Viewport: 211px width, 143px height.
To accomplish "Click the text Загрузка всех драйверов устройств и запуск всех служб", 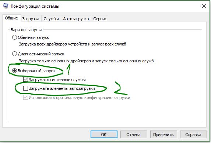I will pyautogui.click(x=73, y=44).
